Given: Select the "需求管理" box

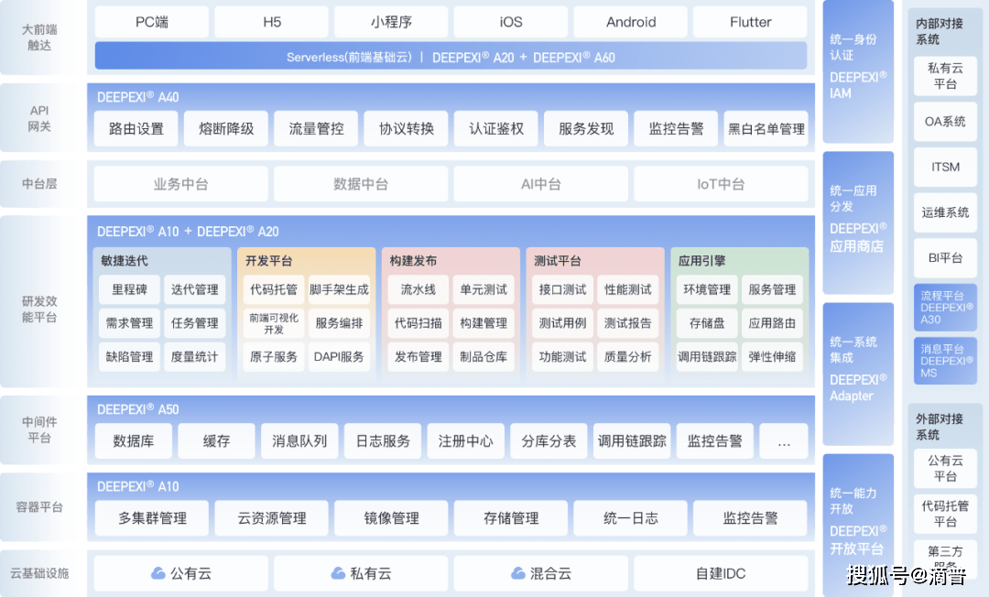Looking at the screenshot, I should click(129, 323).
